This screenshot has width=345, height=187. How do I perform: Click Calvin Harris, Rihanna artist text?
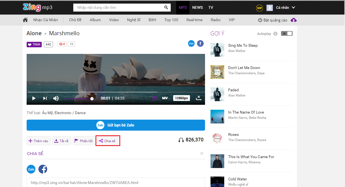click(x=244, y=162)
